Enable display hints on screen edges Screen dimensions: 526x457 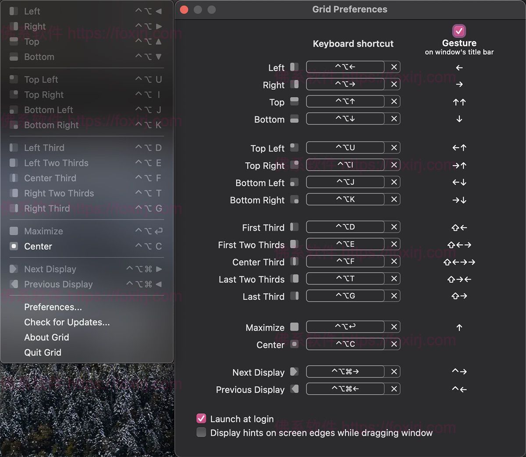[201, 432]
